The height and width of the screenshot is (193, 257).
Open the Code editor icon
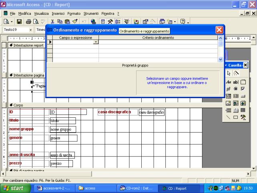136,22
